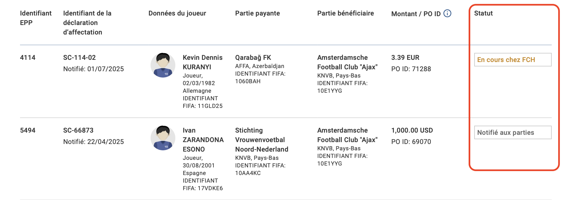The width and height of the screenshot is (566, 200).
Task: Click Stichting Vrouwenvoetbal Noord-Nederland paying party
Action: coord(261,140)
